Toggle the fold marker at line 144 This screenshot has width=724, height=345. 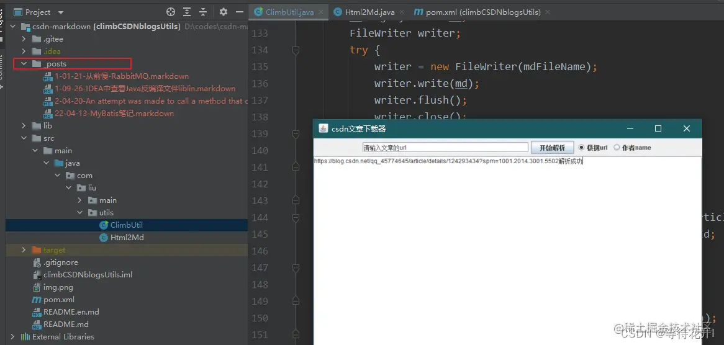coord(296,217)
